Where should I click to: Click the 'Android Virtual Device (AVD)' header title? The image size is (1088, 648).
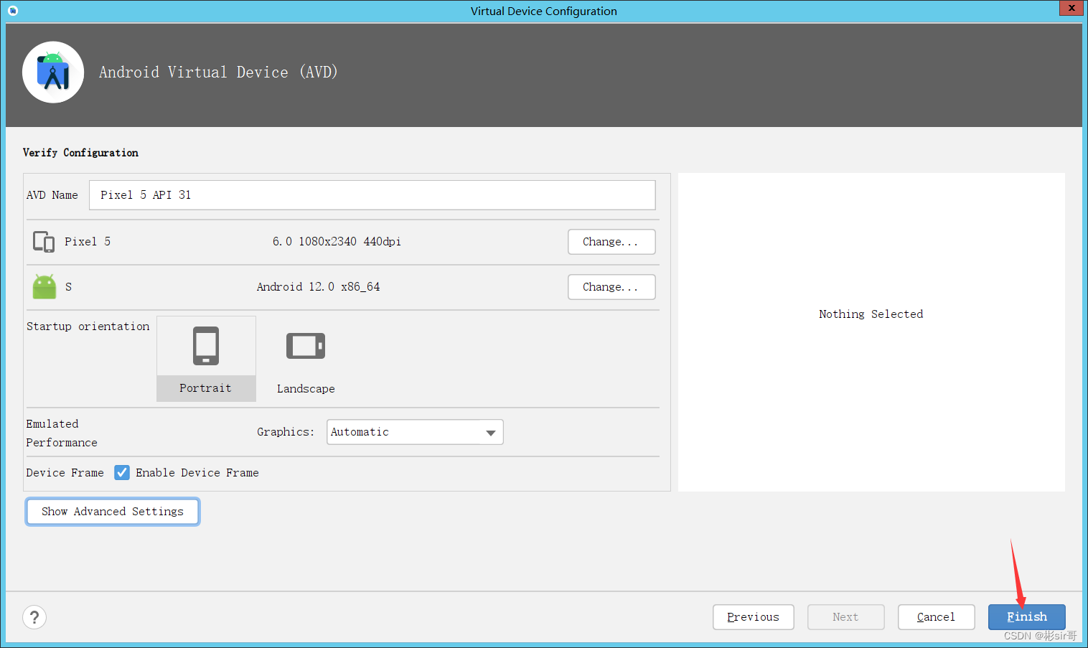tap(218, 72)
